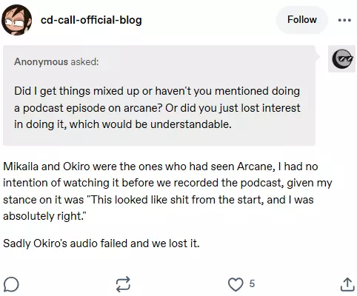The height and width of the screenshot is (296, 357).
Task: Like the post with the heart icon
Action: click(236, 284)
